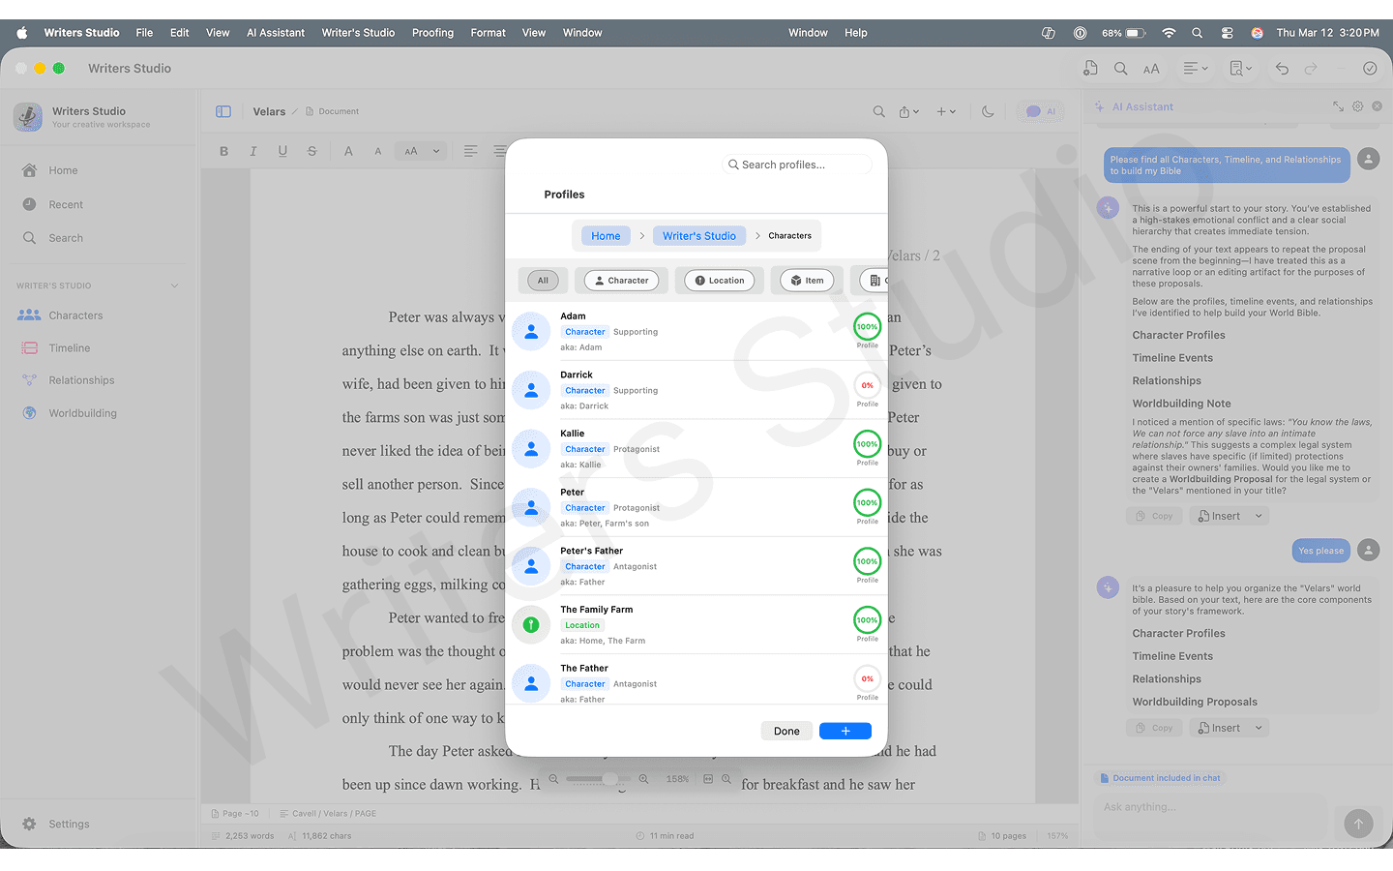Click the send arrow button in AI chat
This screenshot has height=871, width=1393.
[x=1358, y=824]
